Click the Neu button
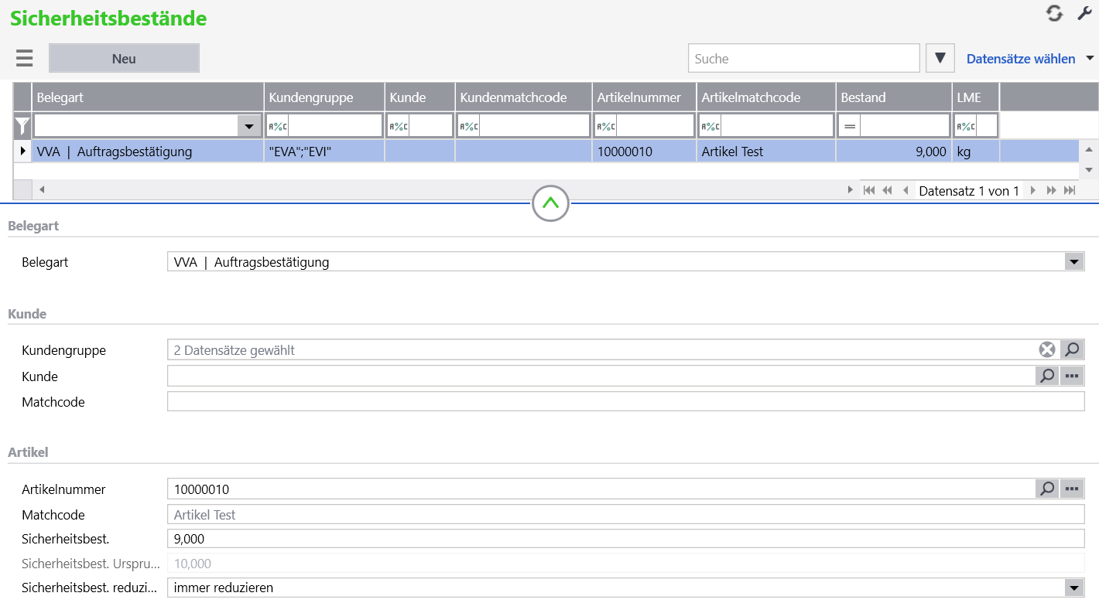Image resolution: width=1099 pixels, height=603 pixels. pyautogui.click(x=124, y=58)
